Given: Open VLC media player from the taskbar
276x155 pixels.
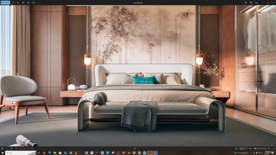Looking at the screenshot, I should point(76,153).
